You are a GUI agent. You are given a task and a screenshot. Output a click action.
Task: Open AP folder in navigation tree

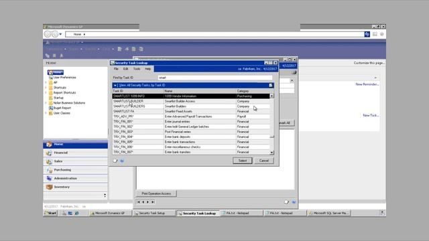[55, 82]
